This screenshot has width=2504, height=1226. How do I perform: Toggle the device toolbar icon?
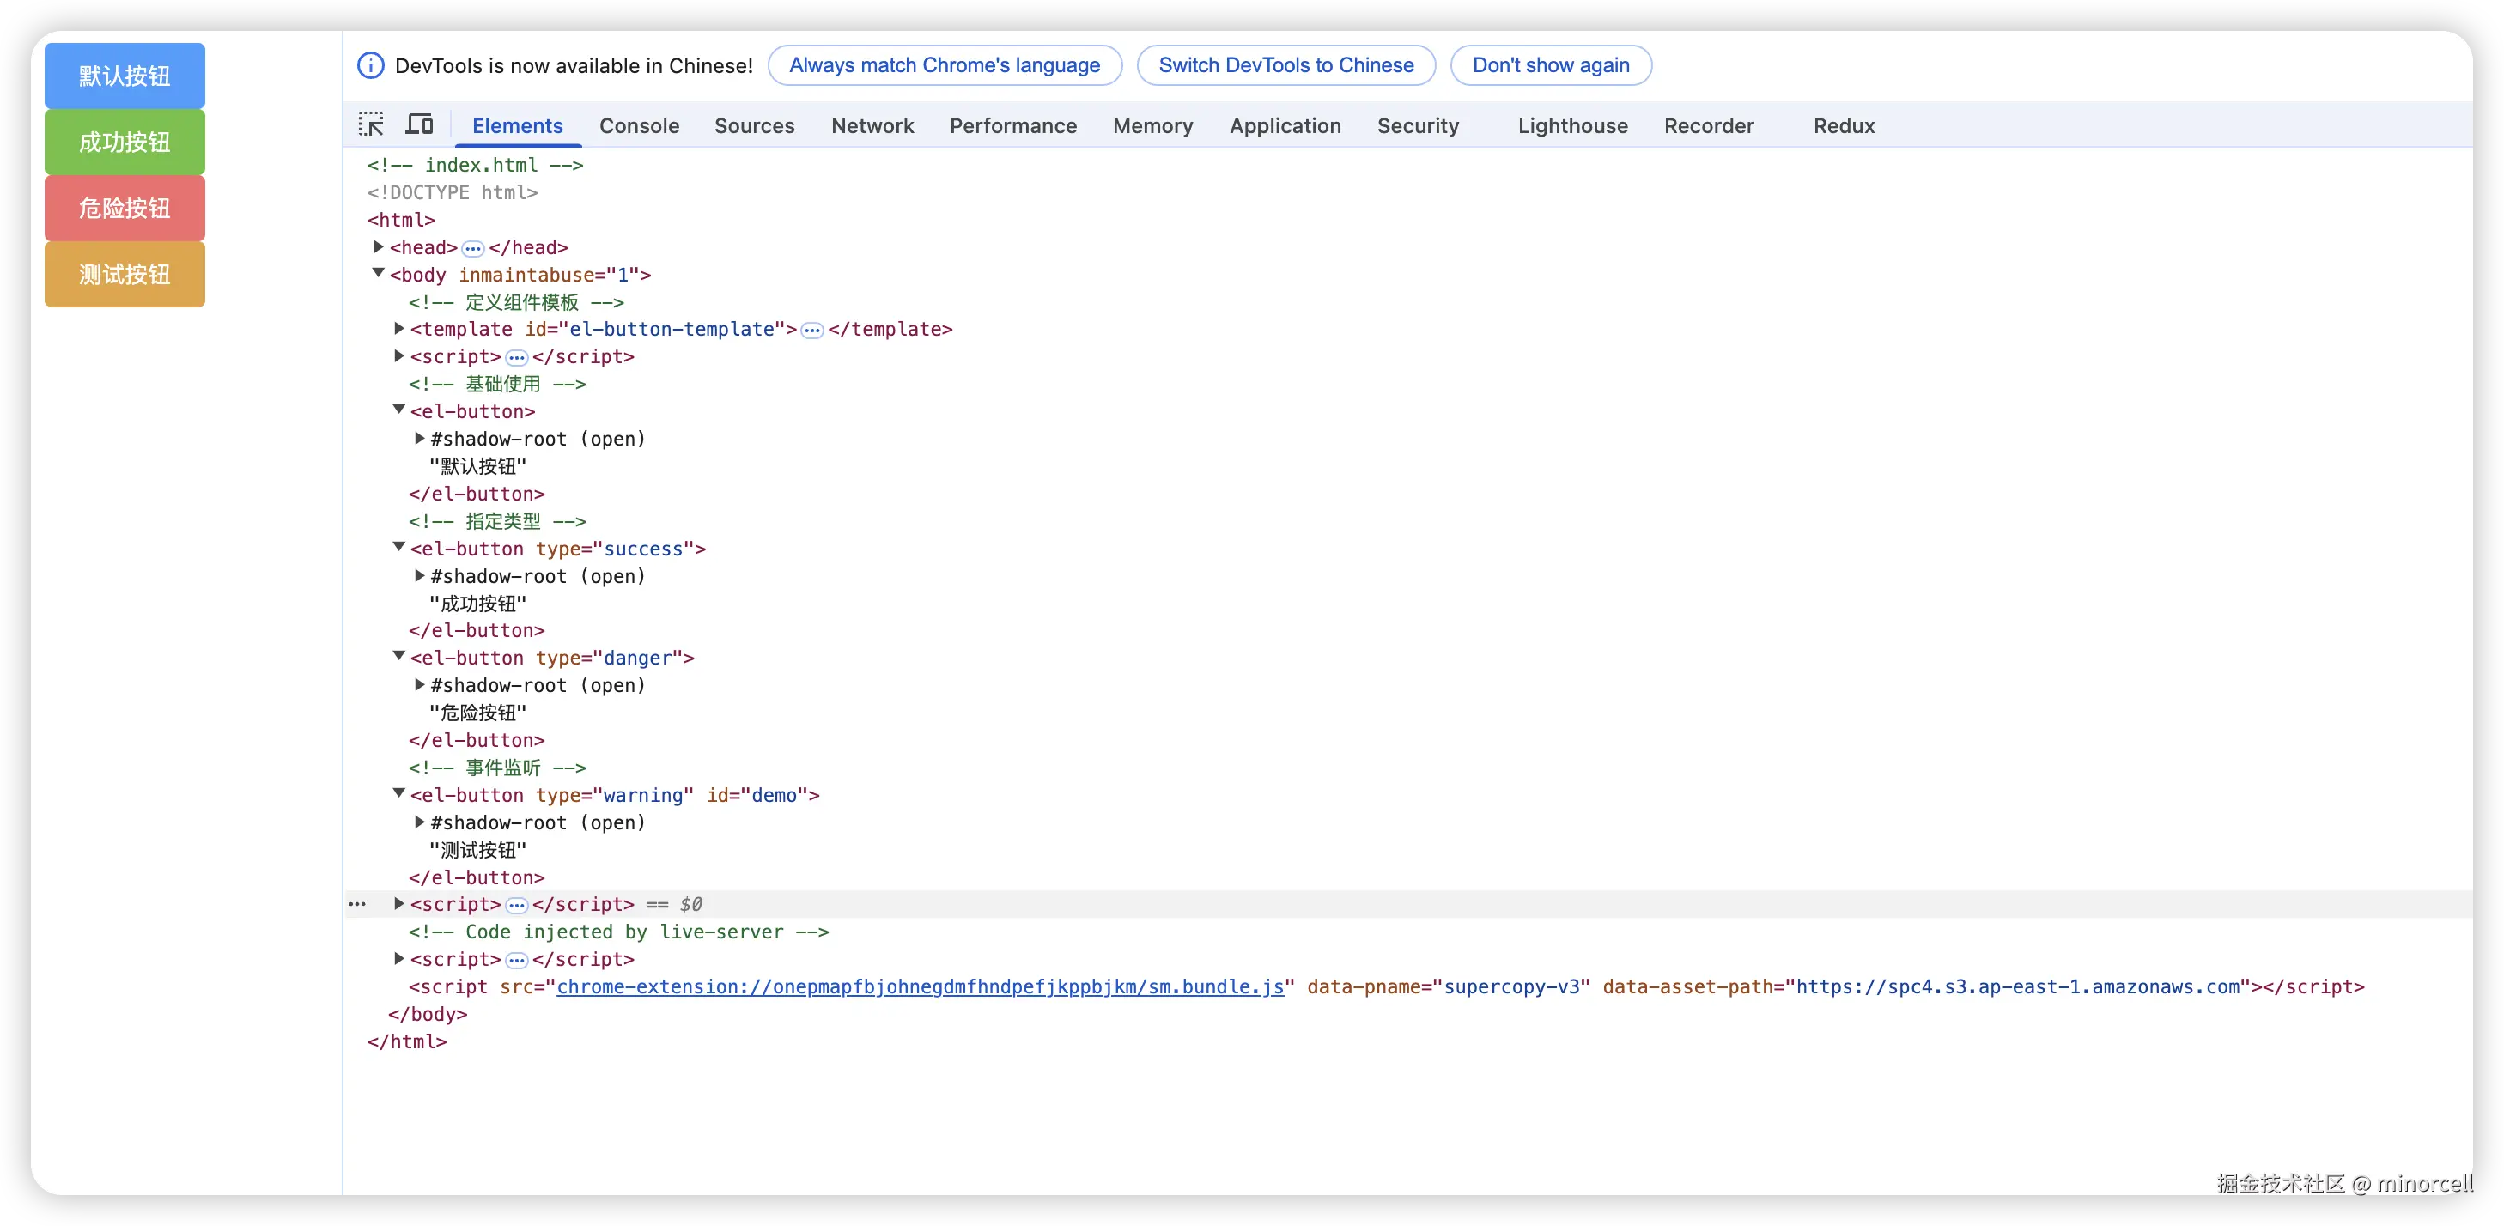click(x=419, y=124)
